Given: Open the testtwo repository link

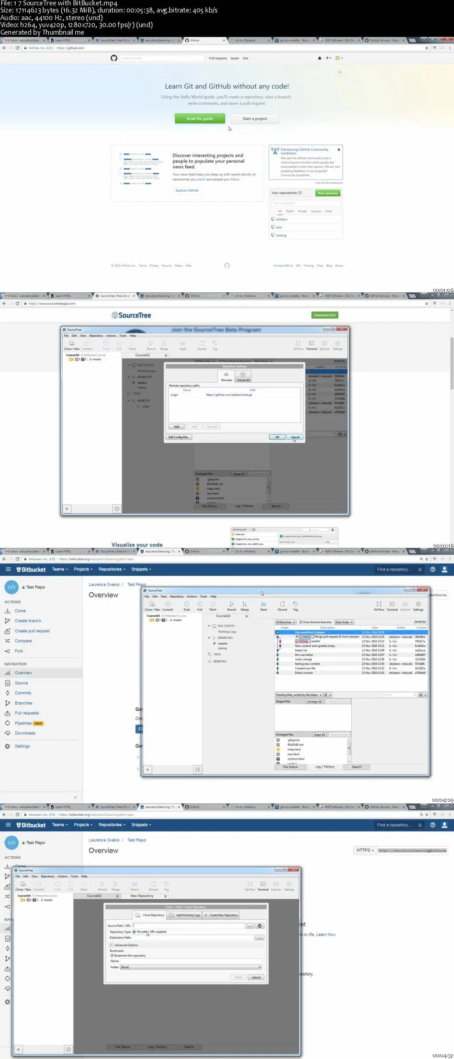Looking at the screenshot, I should [282, 219].
